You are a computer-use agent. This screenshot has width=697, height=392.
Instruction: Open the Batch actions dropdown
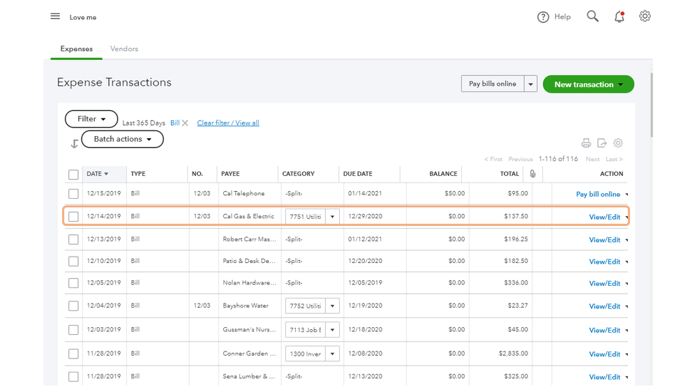pyautogui.click(x=122, y=140)
